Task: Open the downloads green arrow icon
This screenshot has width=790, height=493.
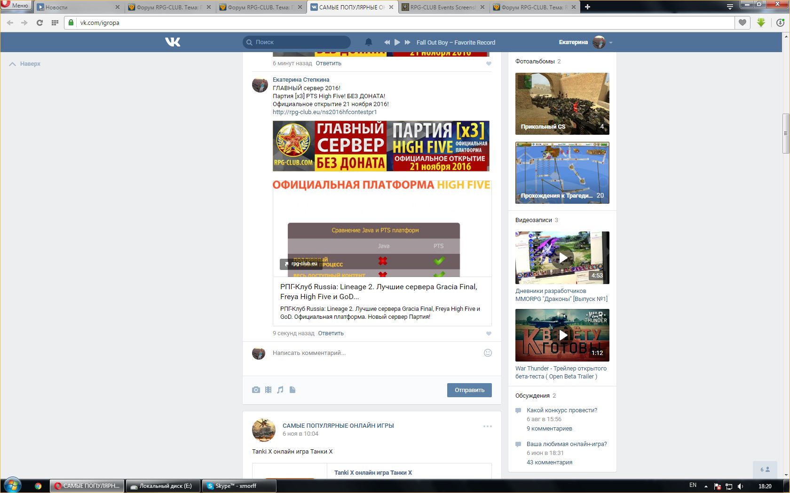Action: pyautogui.click(x=761, y=23)
